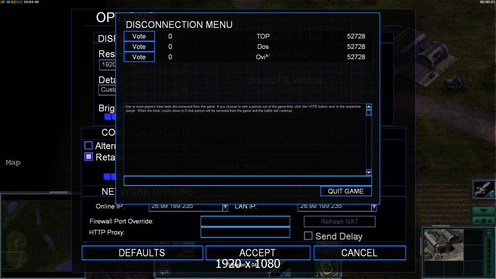Click the down-arrow button on right sidebar
Image resolution: width=496 pixels, height=279 pixels.
pos(483,211)
